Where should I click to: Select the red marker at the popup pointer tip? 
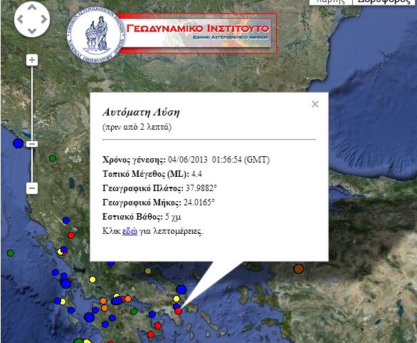[178, 311]
